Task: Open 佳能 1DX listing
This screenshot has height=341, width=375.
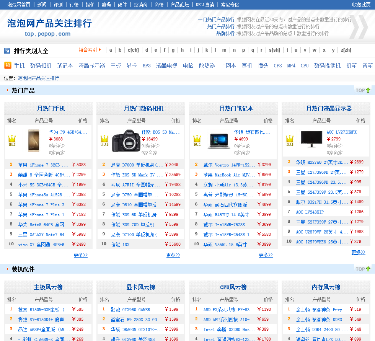Action: pyautogui.click(x=120, y=245)
